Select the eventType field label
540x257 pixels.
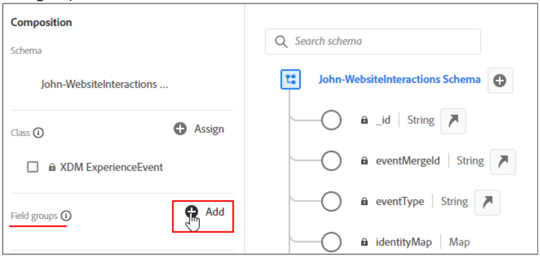pos(400,202)
